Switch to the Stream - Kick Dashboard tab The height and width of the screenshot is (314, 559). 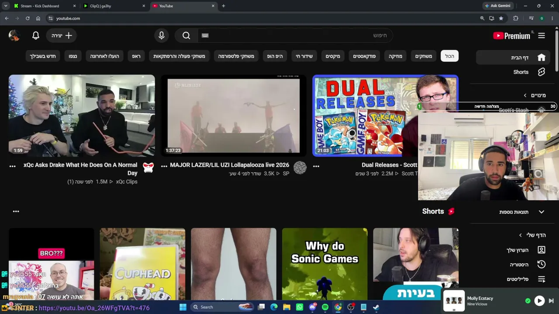point(44,6)
